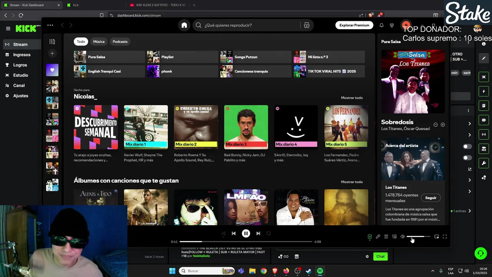Screen dimensions: 492x277
Task: Add Sobredosis to Liked Songs
Action: coord(443,125)
